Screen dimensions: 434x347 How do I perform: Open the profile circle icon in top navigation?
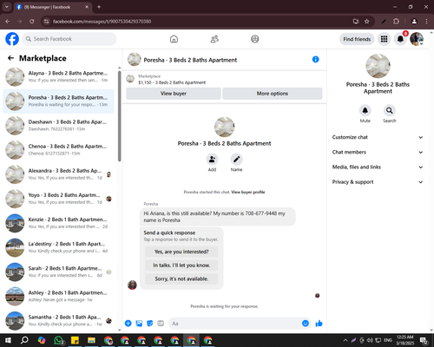pos(255,39)
